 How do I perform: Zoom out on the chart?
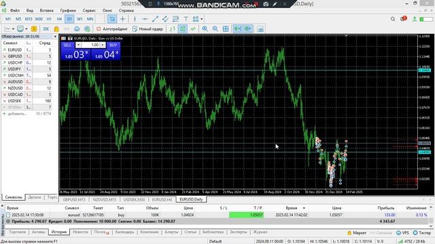pos(215,28)
